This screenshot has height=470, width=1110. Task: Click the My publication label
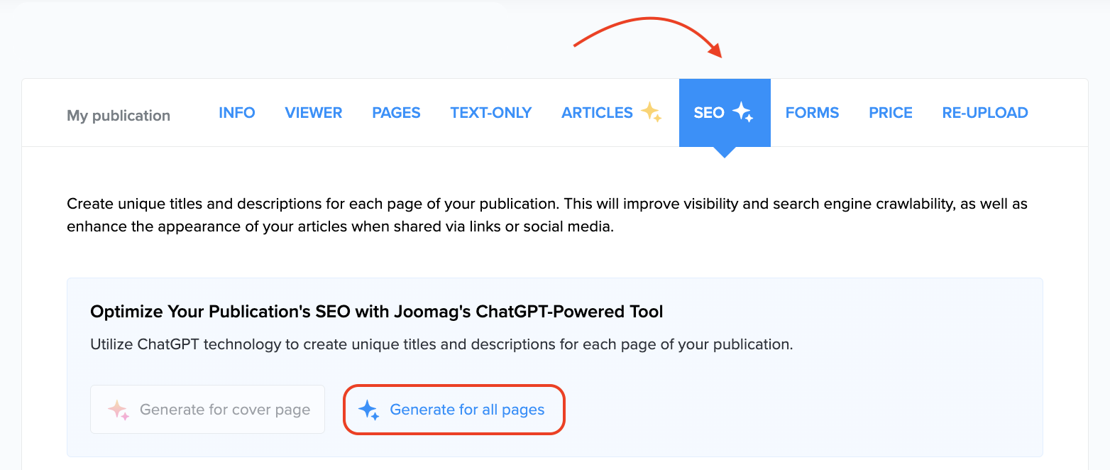click(x=119, y=116)
